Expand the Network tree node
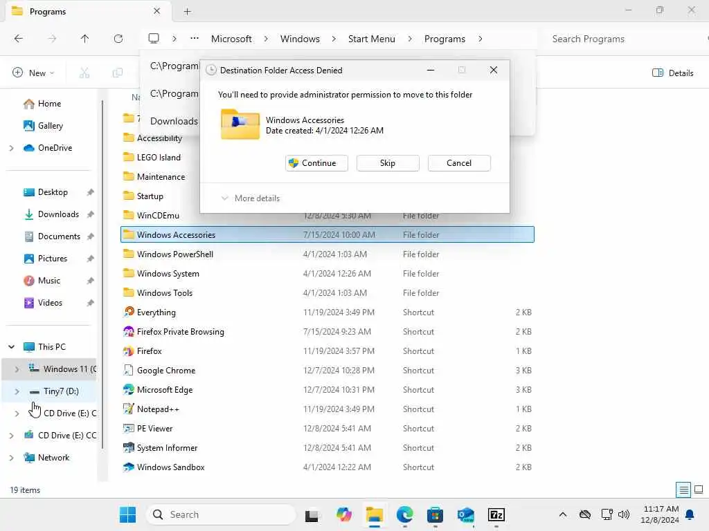This screenshot has width=709, height=531. (x=11, y=458)
